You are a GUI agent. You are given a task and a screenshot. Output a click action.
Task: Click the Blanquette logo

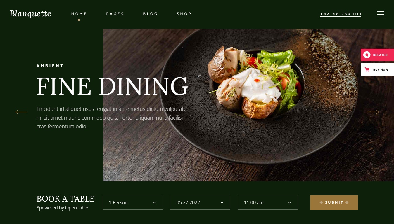(30, 14)
